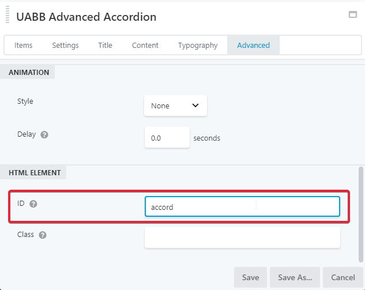Grab the drag handle beside the panel title
This screenshot has width=365, height=290.
coord(7,16)
